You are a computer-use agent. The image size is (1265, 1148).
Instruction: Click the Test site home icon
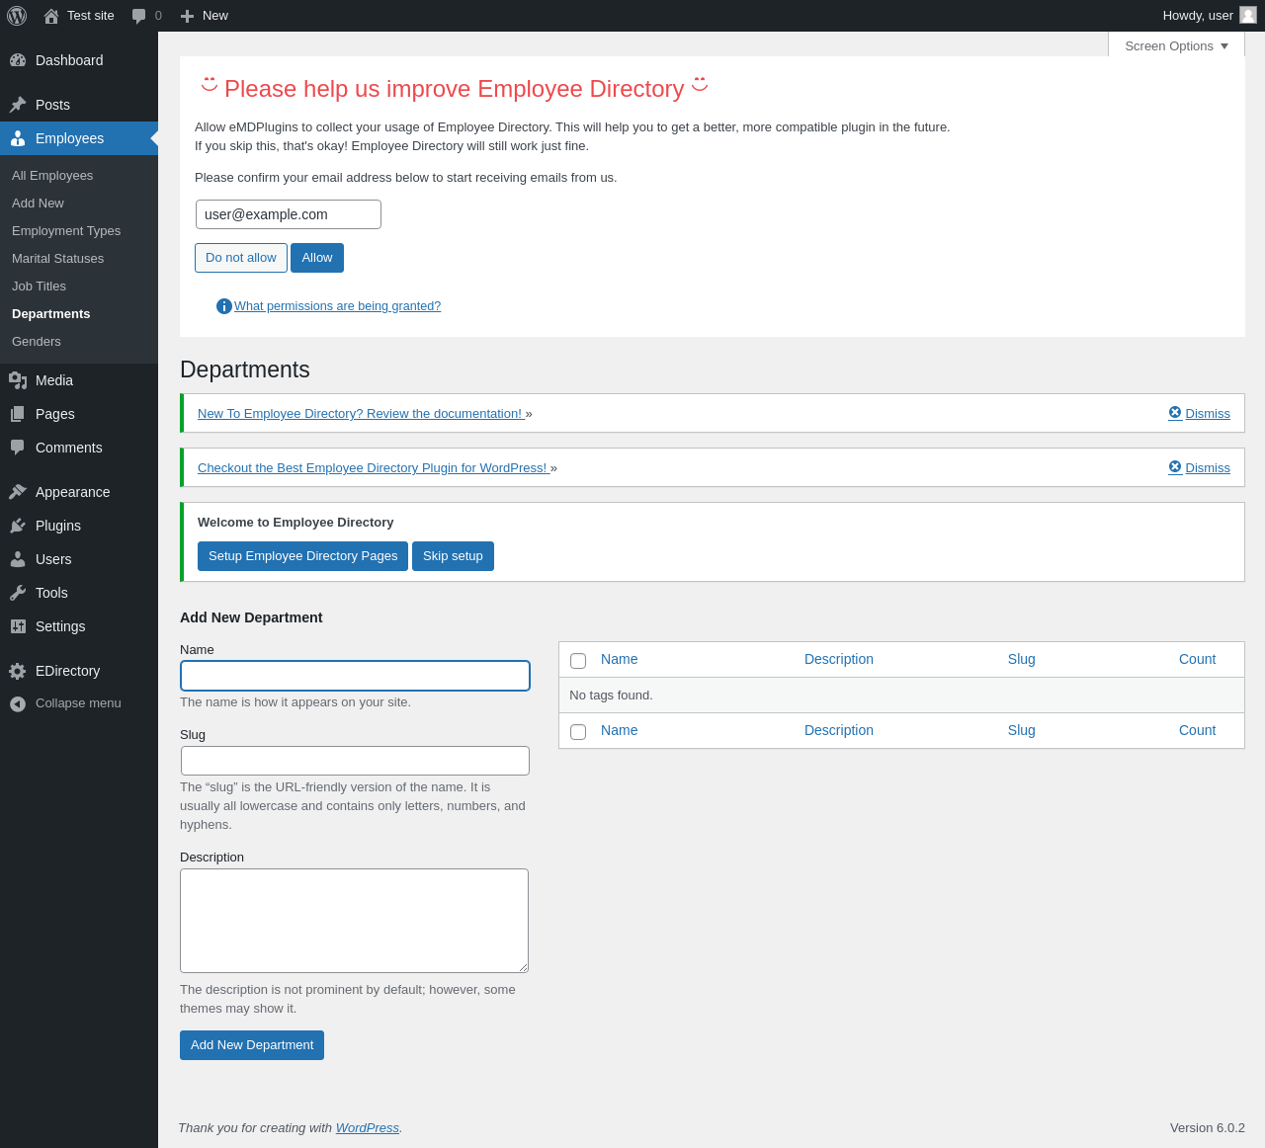tap(51, 16)
